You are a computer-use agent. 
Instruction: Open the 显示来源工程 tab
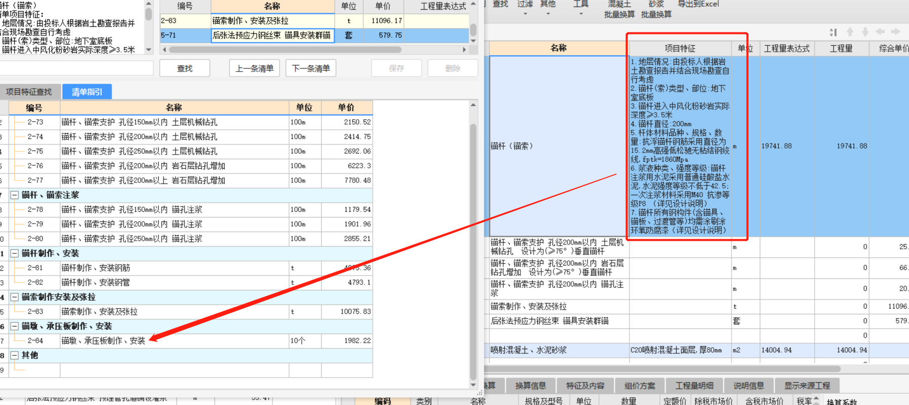click(x=807, y=386)
